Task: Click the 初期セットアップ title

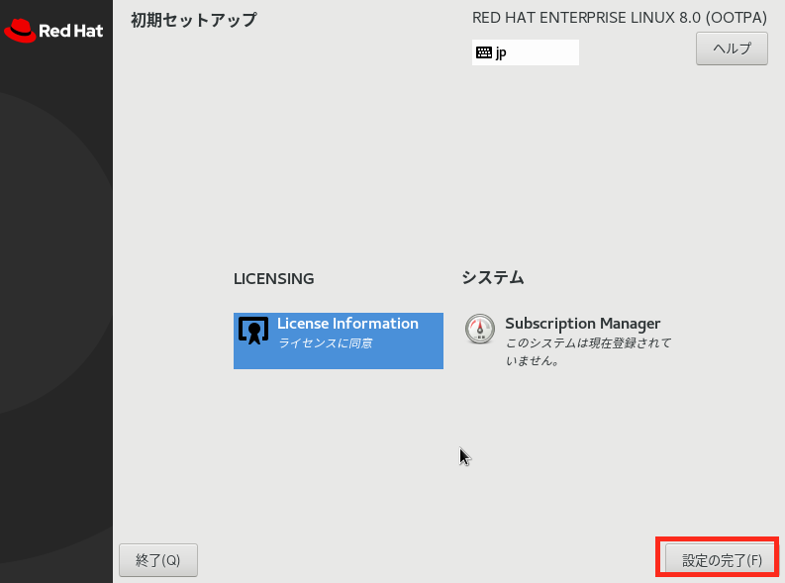Action: [194, 20]
